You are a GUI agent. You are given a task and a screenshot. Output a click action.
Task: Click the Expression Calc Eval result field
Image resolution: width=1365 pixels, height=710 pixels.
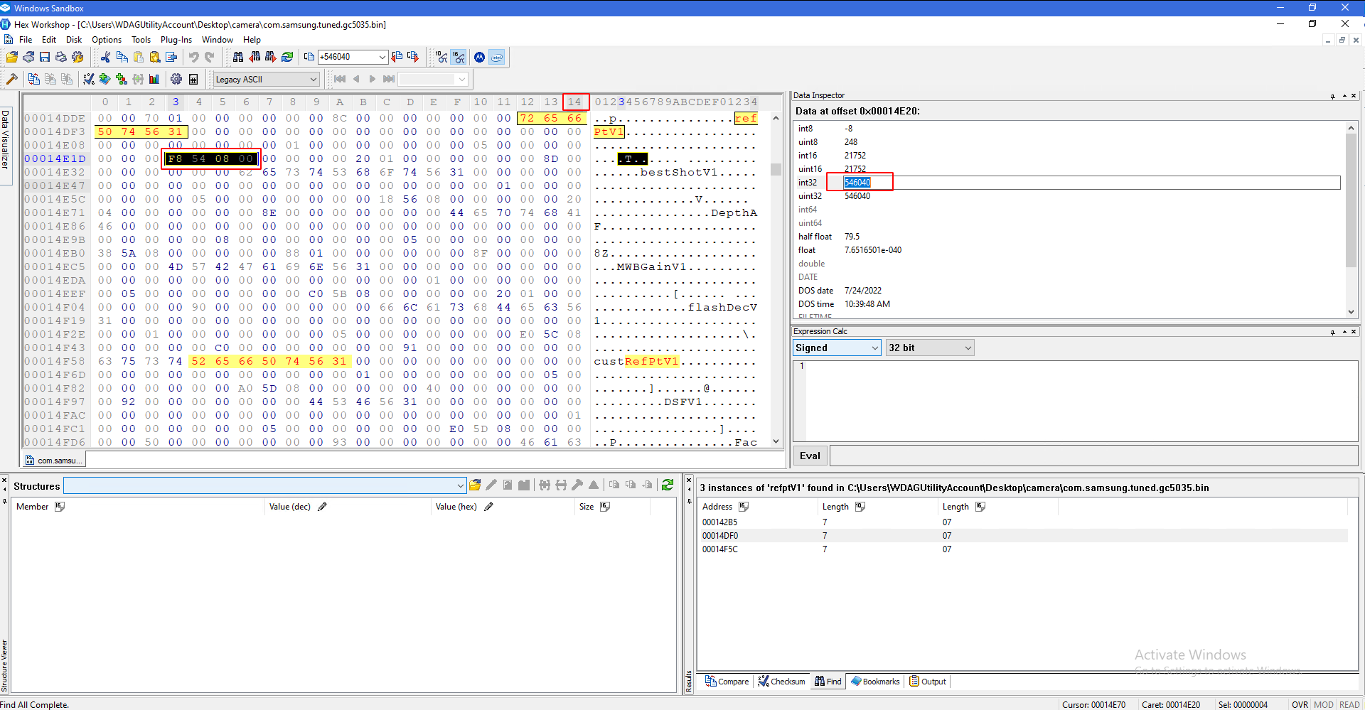[x=1093, y=456]
